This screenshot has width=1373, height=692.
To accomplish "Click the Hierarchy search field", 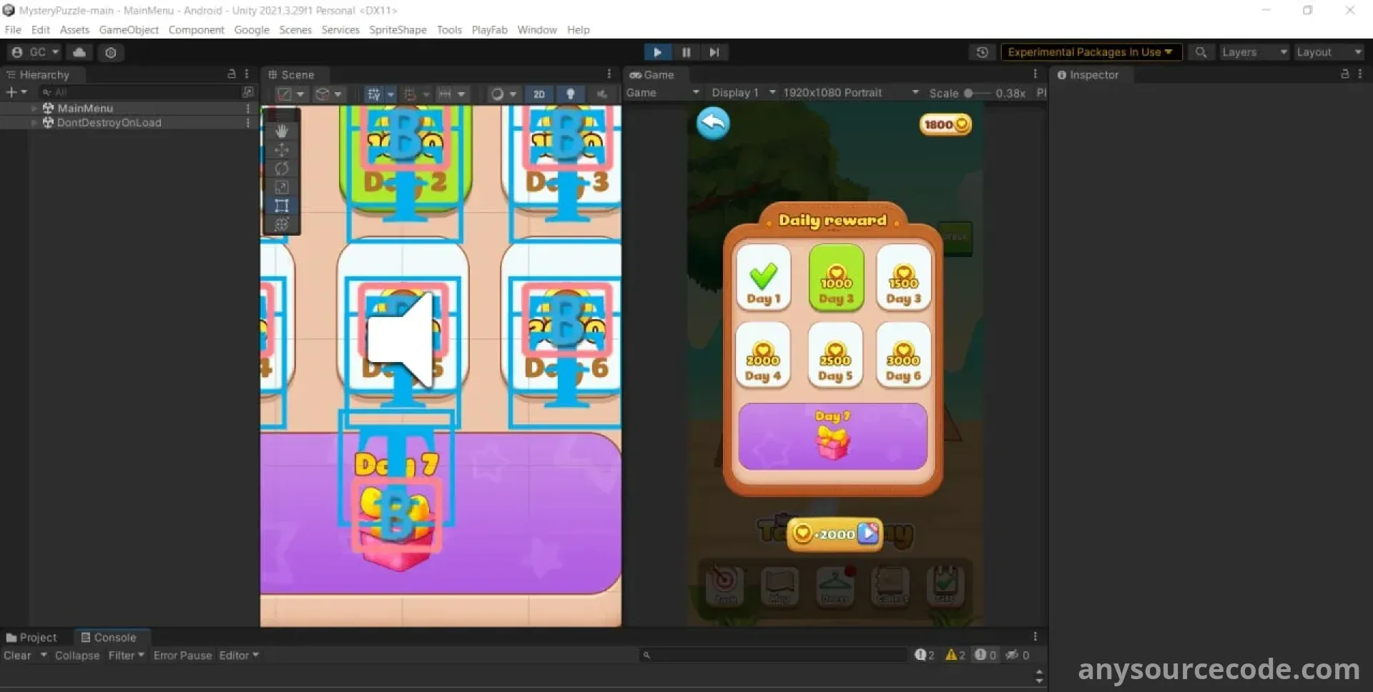I will click(x=143, y=92).
